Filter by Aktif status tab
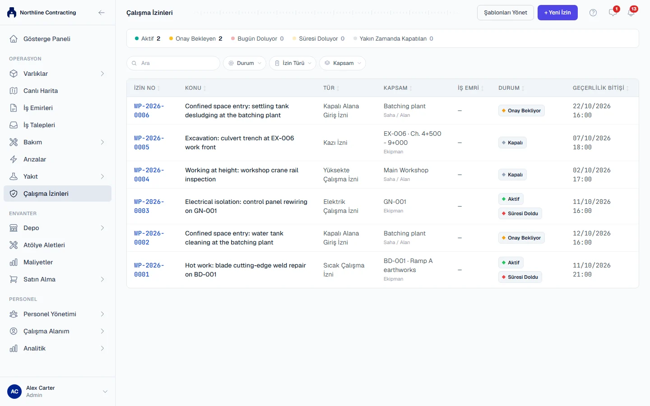The height and width of the screenshot is (406, 650). tap(148, 38)
